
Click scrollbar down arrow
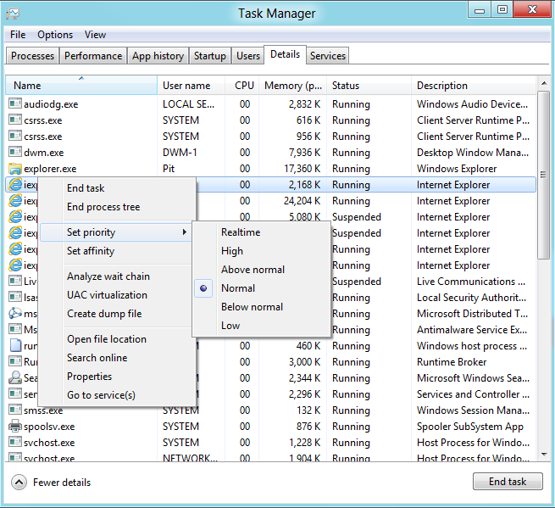click(544, 455)
